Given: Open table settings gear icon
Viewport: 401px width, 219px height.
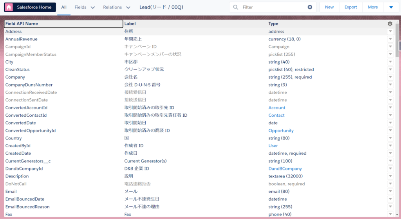Looking at the screenshot, I should pyautogui.click(x=390, y=24).
